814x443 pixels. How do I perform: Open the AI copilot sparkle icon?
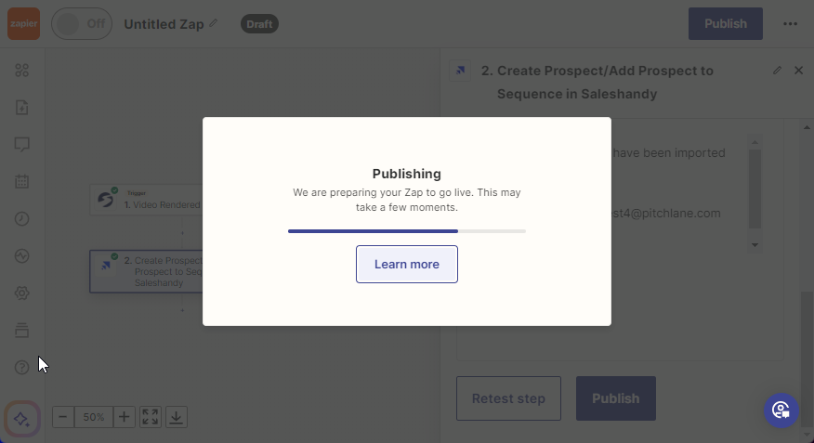(21, 419)
